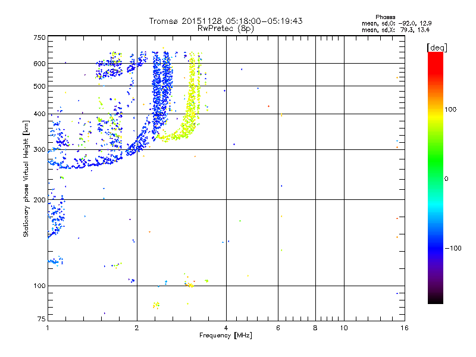The height and width of the screenshot is (357, 476).
Task: Click the y-axis tick label '600'
Action: tap(39, 64)
